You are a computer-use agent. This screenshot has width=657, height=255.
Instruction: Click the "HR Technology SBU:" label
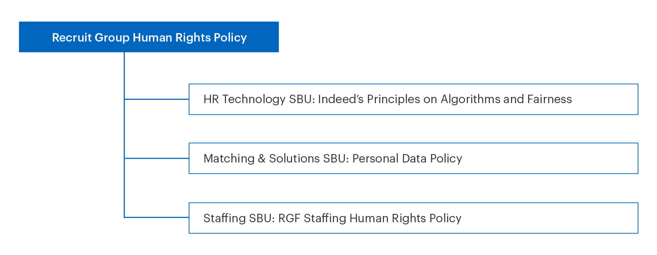coord(259,99)
